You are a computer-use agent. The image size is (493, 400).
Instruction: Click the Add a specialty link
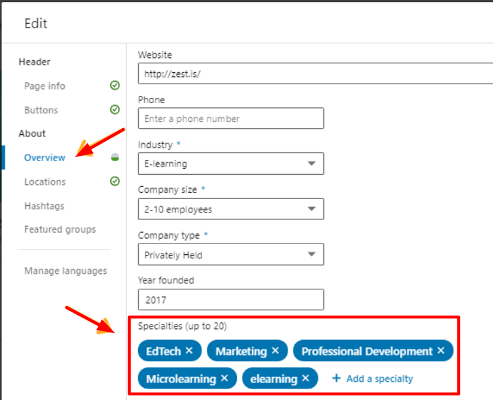pos(380,378)
